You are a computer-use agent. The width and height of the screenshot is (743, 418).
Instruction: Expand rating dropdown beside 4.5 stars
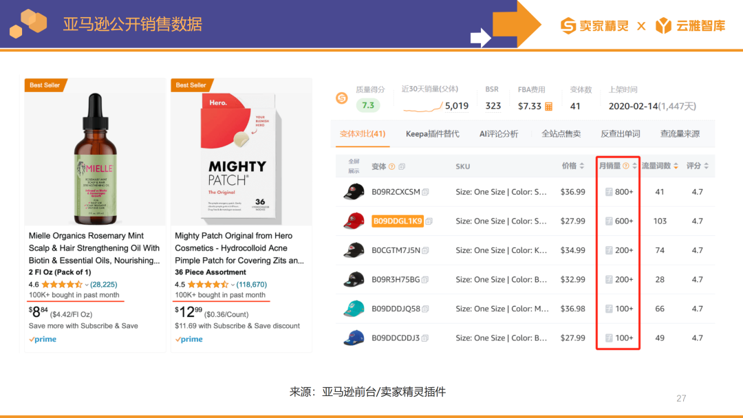(x=233, y=285)
